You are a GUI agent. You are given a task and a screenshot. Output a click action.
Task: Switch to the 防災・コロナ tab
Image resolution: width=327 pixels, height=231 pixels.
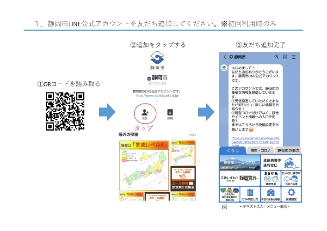click(260, 151)
